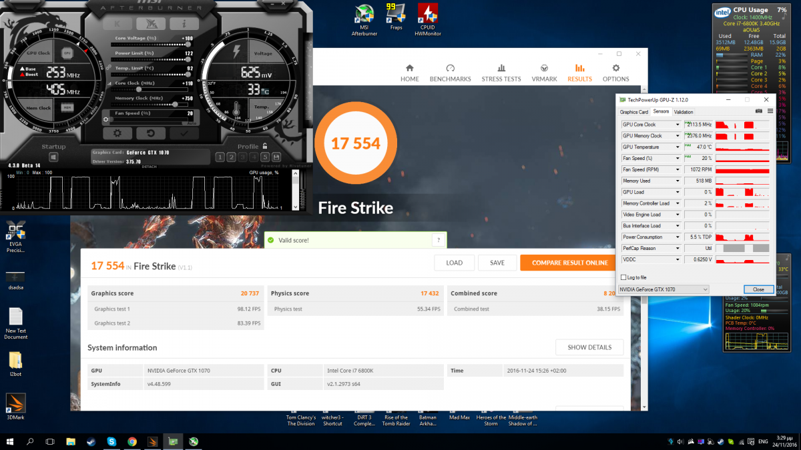Open Mad Max desktop shortcut
801x450 pixels.
pos(459,417)
